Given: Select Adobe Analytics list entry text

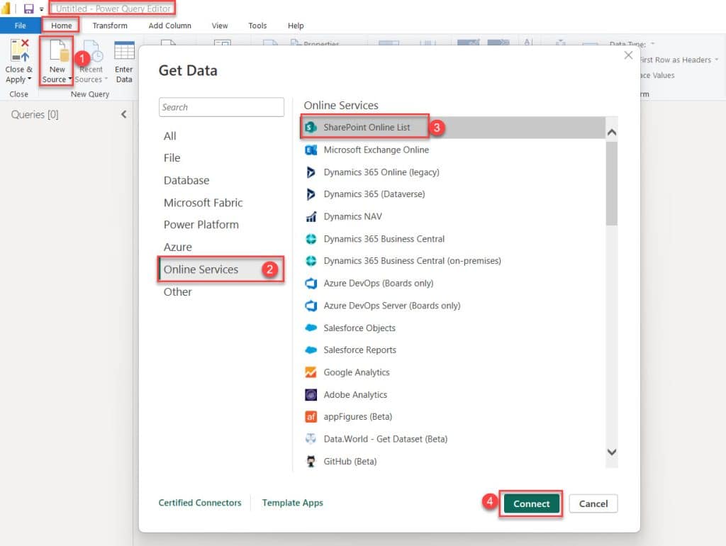Looking at the screenshot, I should [355, 394].
